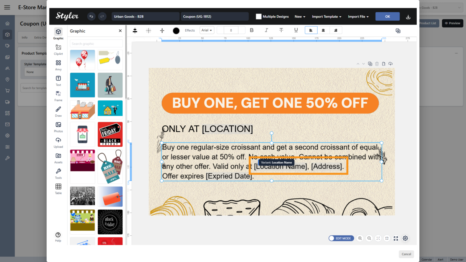Open the Frame tool

(x=58, y=96)
